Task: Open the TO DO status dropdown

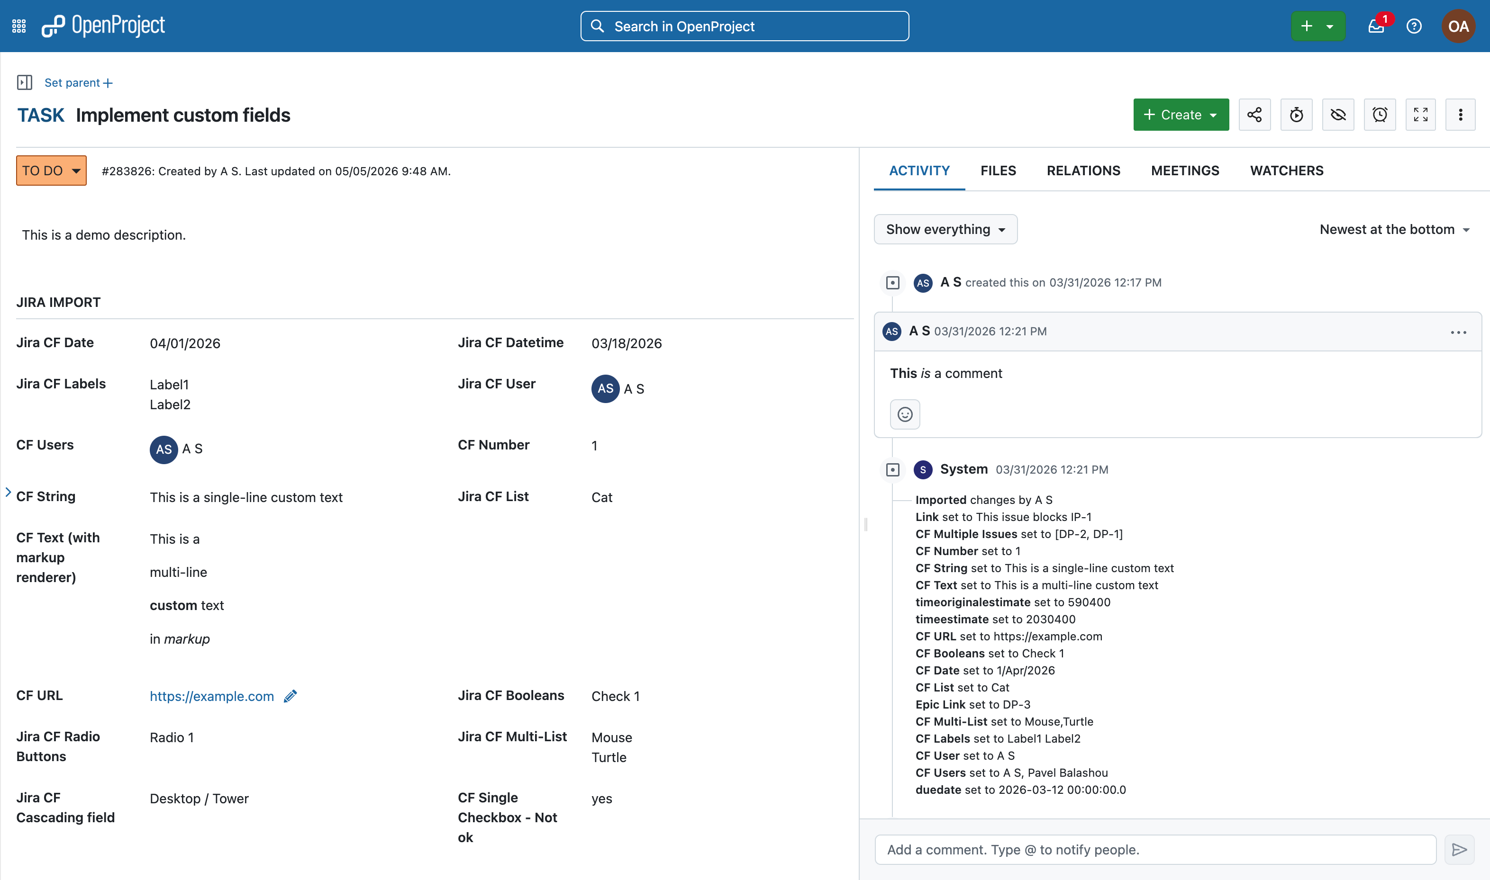Action: (x=51, y=171)
